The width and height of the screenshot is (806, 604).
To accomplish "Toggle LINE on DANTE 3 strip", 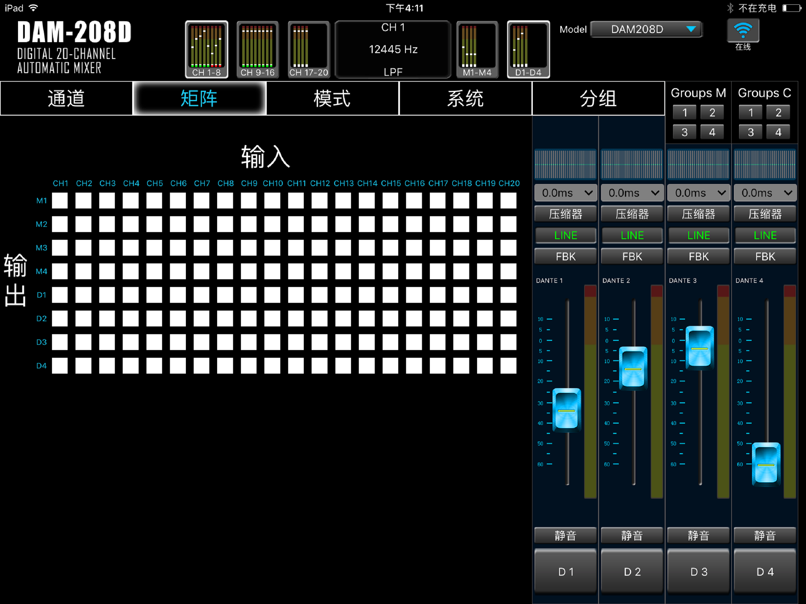I will click(x=699, y=235).
